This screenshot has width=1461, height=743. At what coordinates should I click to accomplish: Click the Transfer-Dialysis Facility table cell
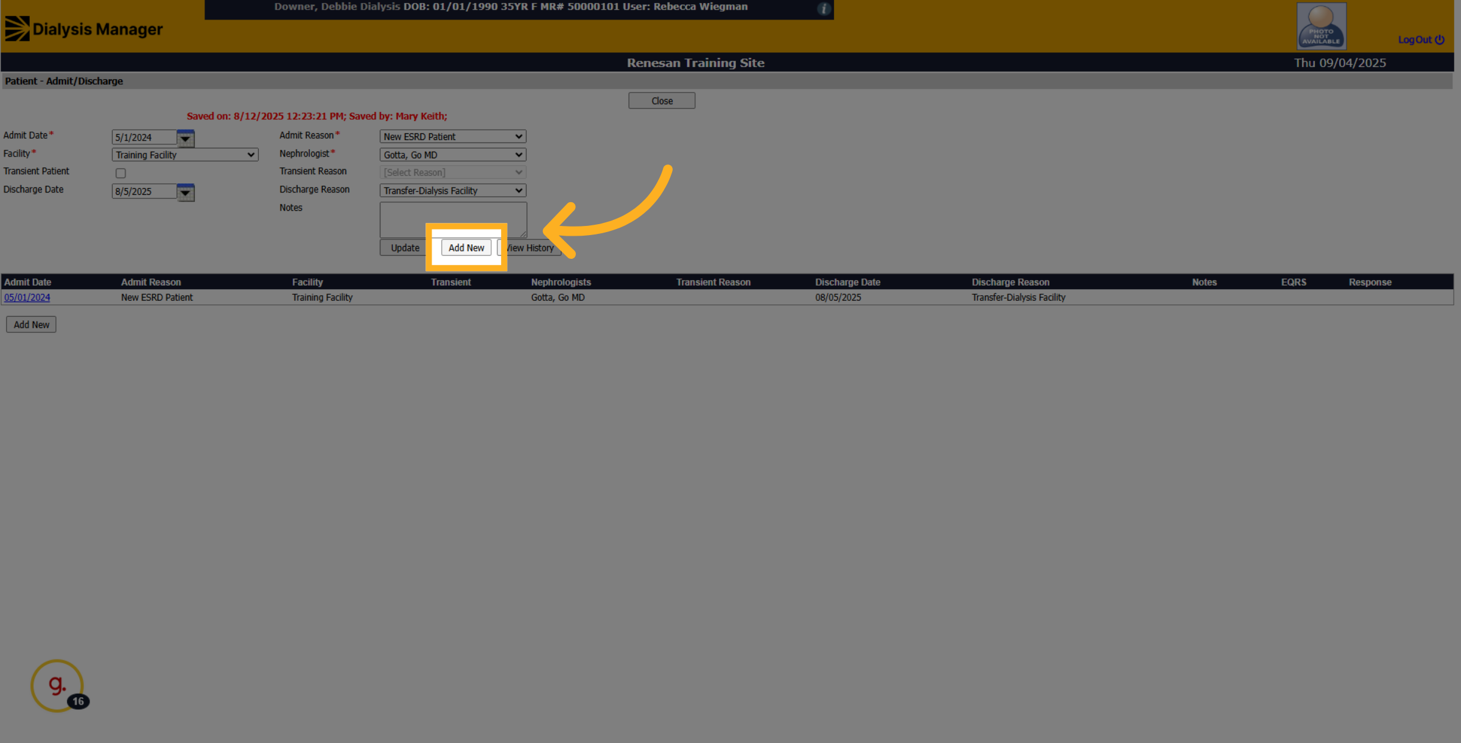1018,297
